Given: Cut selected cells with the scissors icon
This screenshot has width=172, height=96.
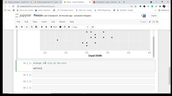Looking at the screenshot, I should [27, 27].
